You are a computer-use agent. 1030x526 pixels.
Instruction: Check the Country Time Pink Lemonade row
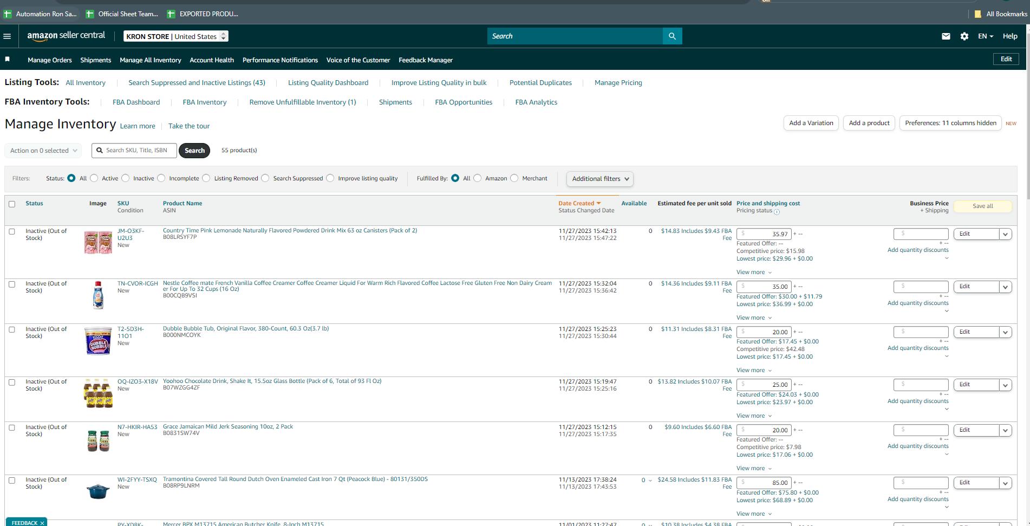click(x=12, y=231)
